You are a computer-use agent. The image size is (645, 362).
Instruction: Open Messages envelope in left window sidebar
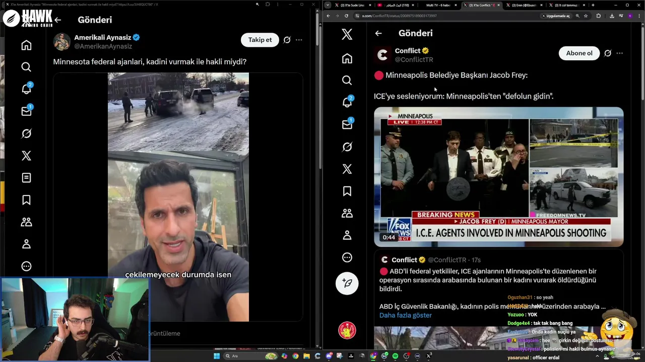(26, 111)
